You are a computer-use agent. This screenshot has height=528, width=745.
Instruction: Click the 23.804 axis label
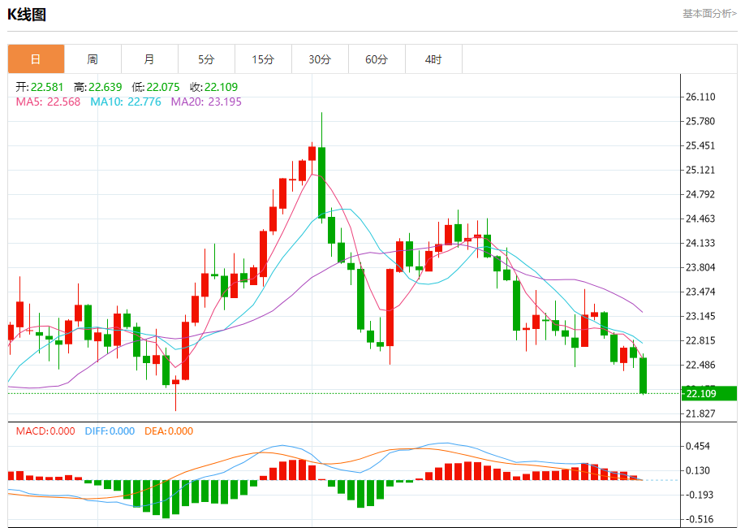click(x=700, y=267)
